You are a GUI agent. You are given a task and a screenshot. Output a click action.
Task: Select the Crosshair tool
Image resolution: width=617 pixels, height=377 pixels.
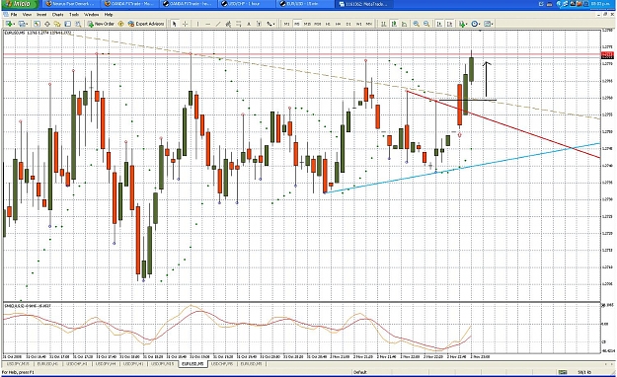coord(185,24)
